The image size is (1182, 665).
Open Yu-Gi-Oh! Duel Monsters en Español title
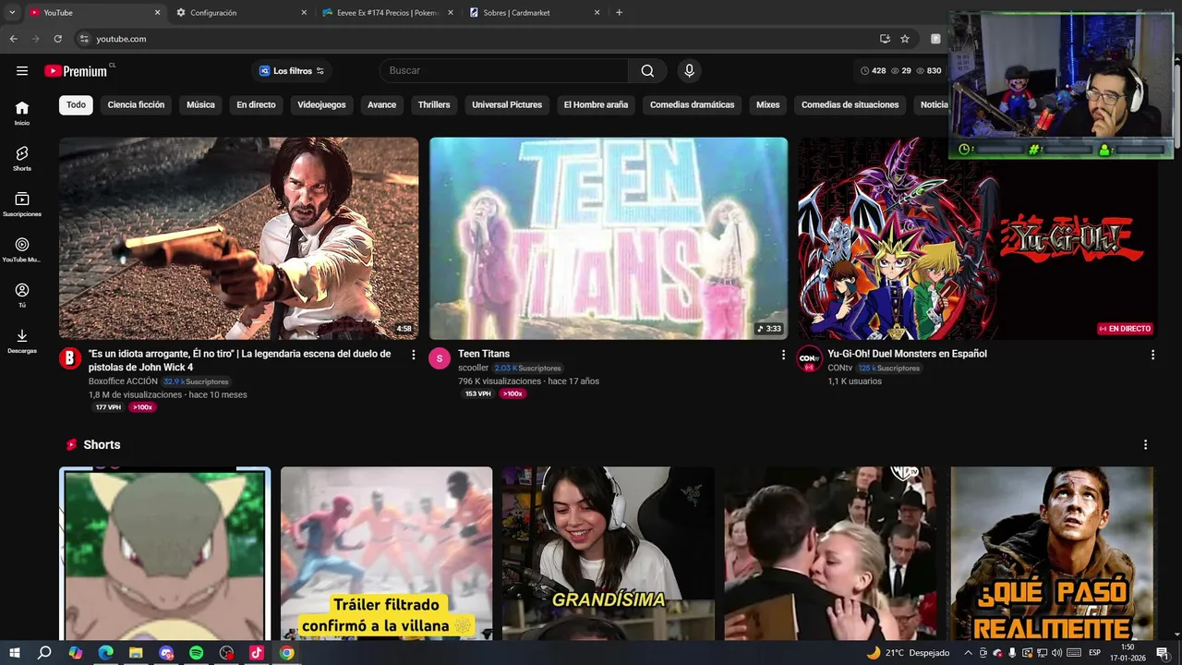pyautogui.click(x=907, y=354)
